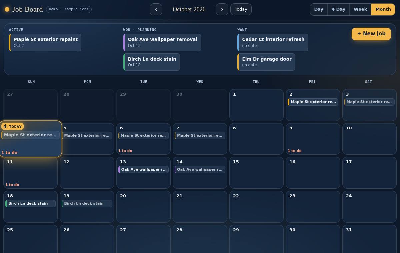The height and width of the screenshot is (253, 400).
Task: Open Maple St event on October 7
Action: (200, 136)
